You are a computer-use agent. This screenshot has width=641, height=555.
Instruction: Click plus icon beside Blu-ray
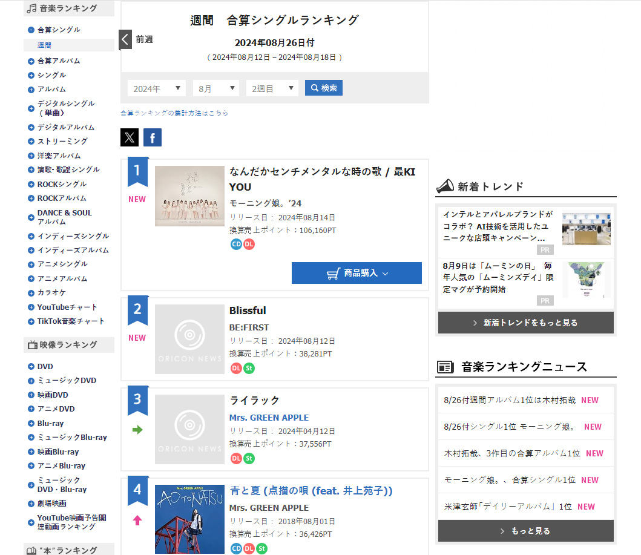31,424
